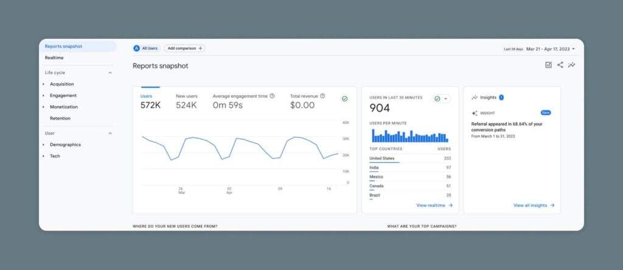
Task: Select the Total revenue metric tab
Action: pos(304,101)
